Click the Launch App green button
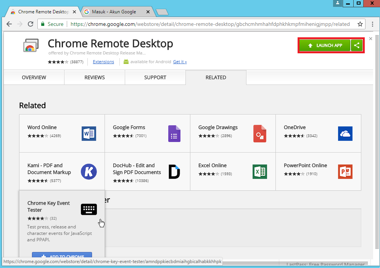The image size is (380, 268). [x=325, y=45]
